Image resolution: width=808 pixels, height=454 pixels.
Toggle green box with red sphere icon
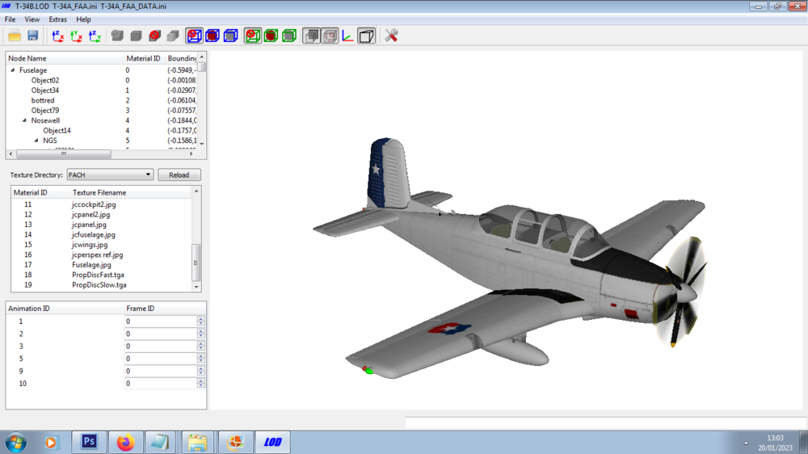click(271, 36)
